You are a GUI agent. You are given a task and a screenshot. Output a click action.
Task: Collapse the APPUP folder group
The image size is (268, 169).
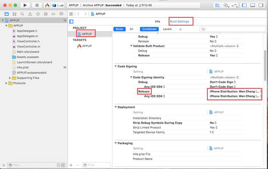pos(6,26)
